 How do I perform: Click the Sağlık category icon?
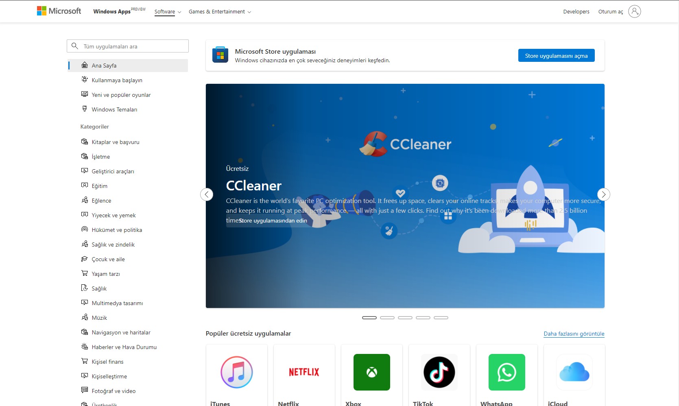[85, 288]
